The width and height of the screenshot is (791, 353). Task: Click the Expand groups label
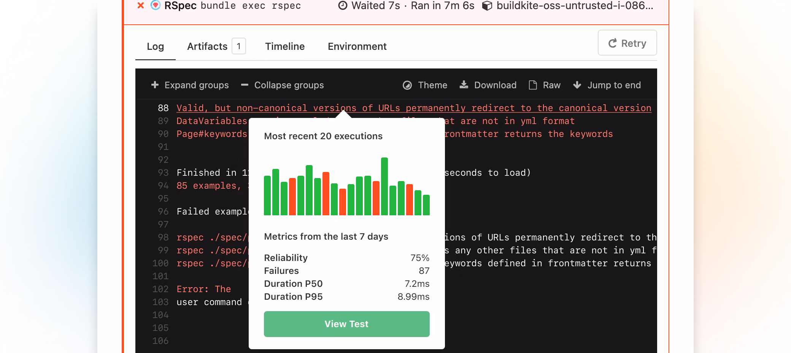coord(197,85)
